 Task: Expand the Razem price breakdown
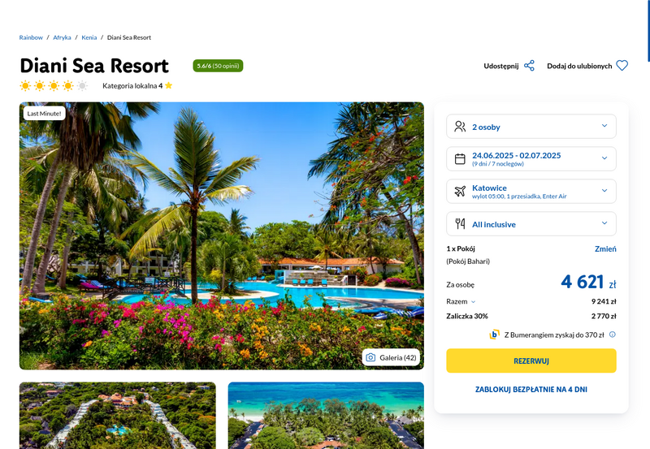pyautogui.click(x=461, y=301)
